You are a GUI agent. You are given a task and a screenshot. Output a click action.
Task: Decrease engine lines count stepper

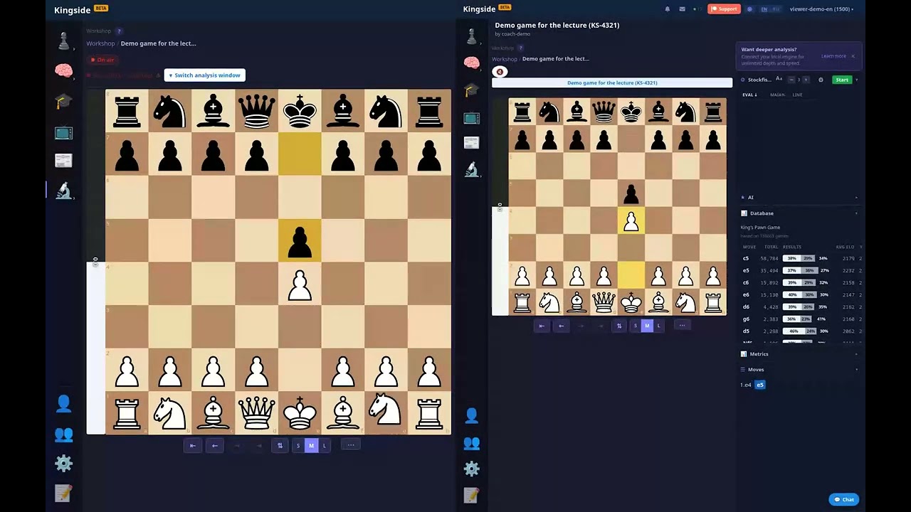791,80
